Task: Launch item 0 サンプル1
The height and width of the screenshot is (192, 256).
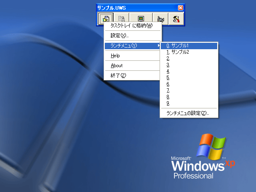Action: tap(188, 46)
